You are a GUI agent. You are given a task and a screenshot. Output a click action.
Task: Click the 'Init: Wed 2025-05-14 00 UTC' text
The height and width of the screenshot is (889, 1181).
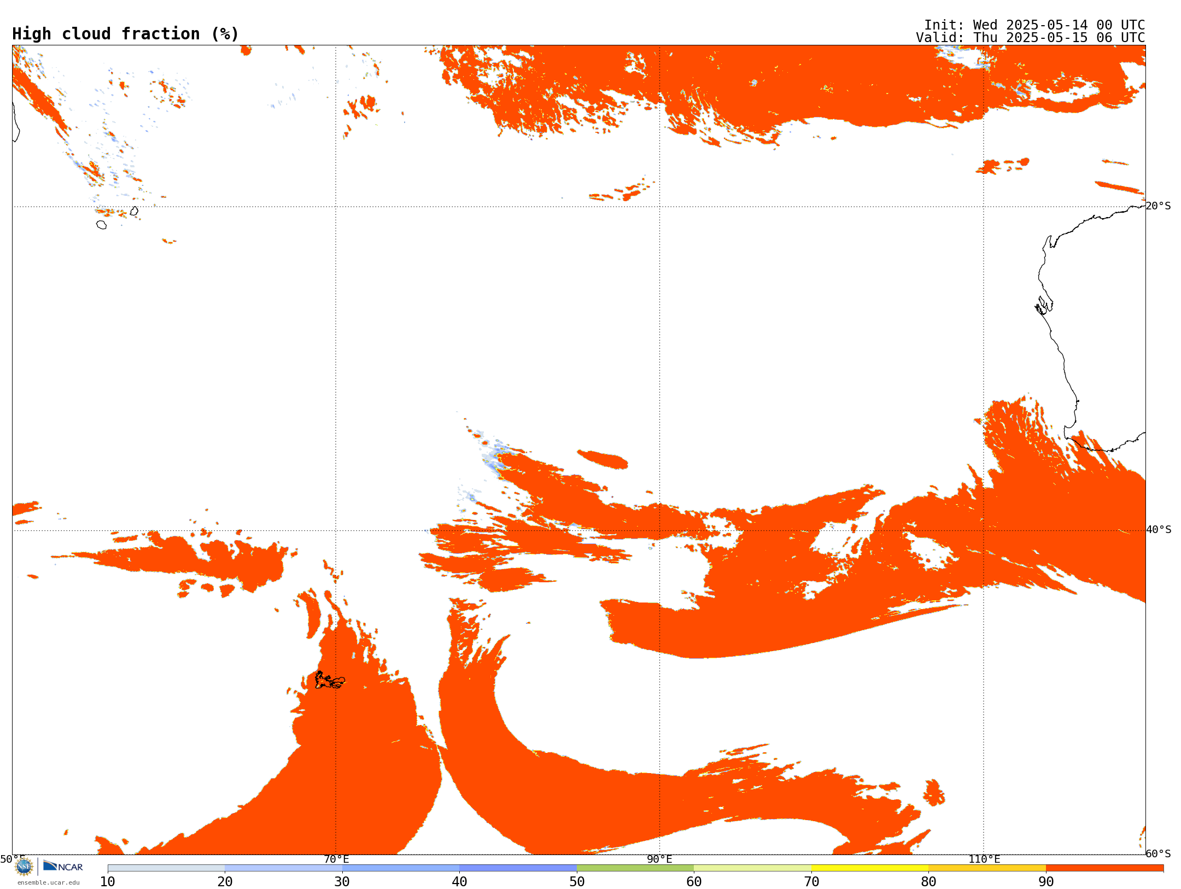pyautogui.click(x=1034, y=25)
